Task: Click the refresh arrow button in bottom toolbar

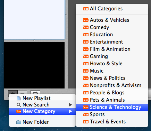Action: [35, 92]
